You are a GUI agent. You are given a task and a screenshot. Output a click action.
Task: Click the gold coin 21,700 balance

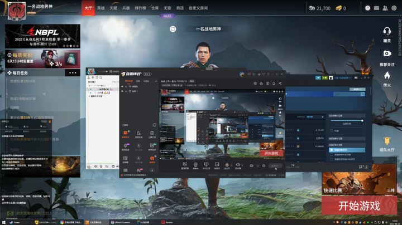point(319,8)
